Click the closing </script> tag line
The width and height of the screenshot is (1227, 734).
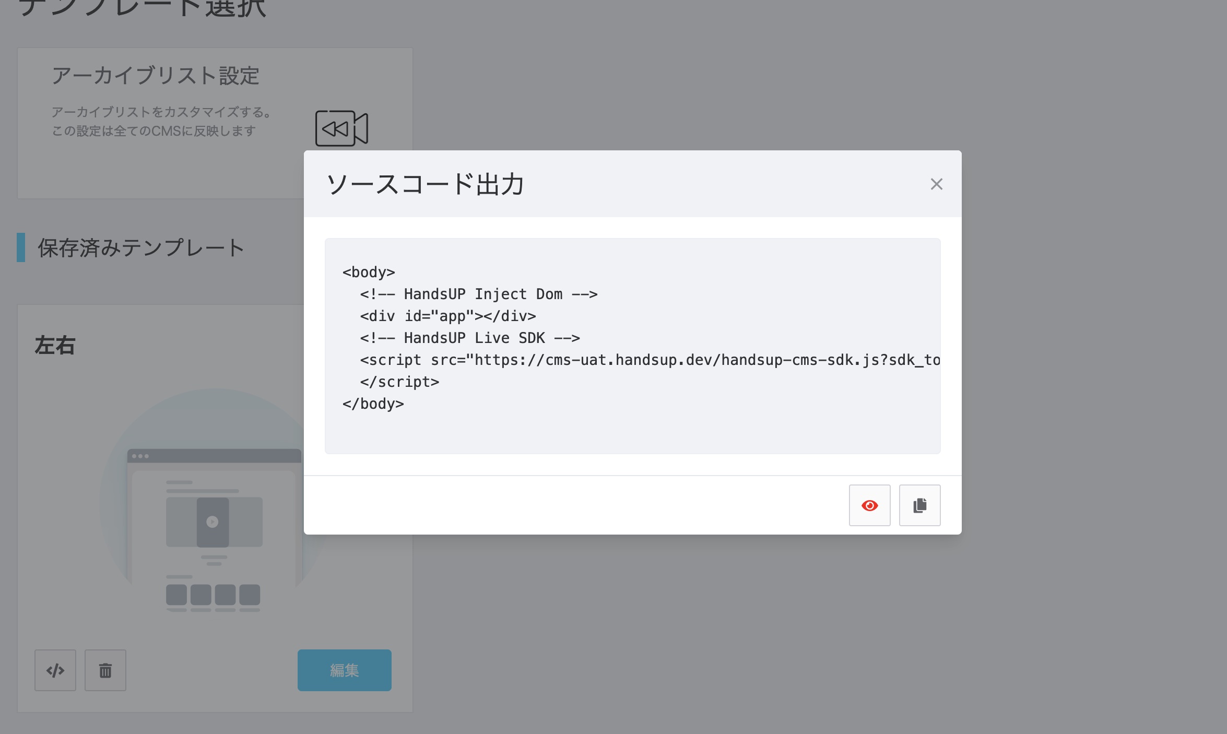399,382
